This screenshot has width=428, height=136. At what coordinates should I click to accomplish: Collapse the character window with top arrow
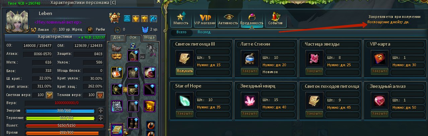click(x=158, y=2)
